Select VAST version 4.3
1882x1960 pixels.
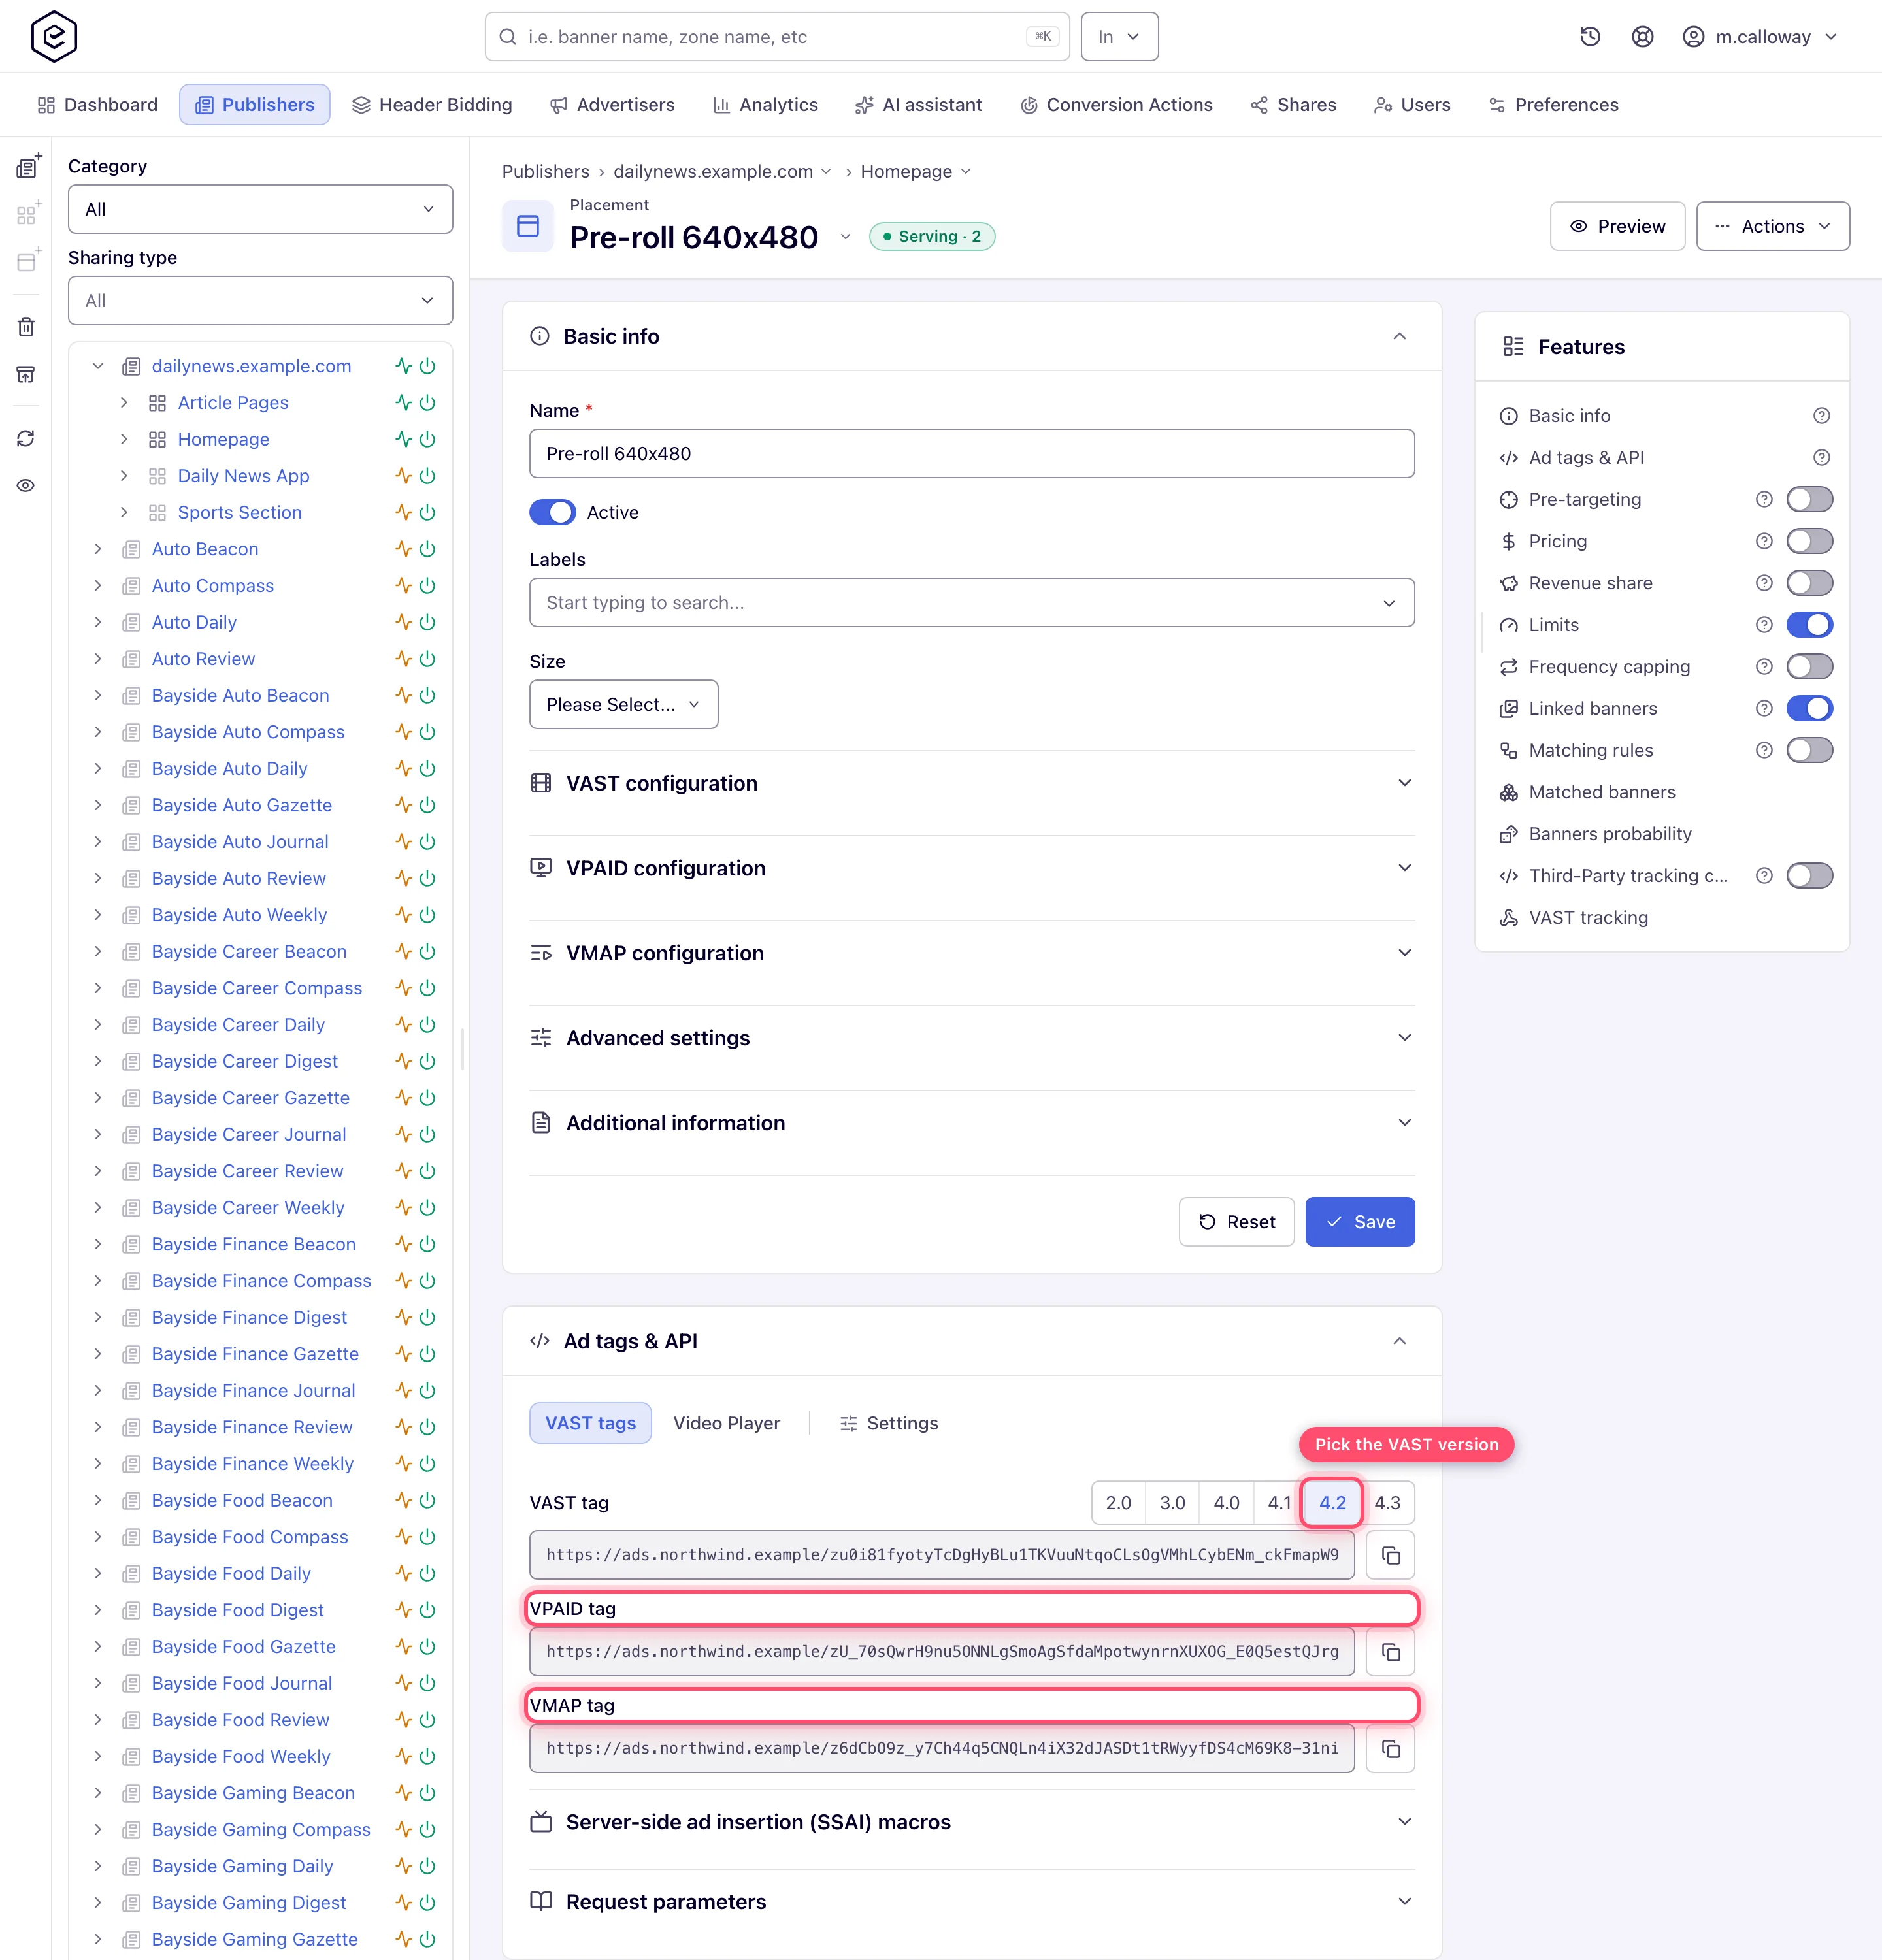pyautogui.click(x=1387, y=1503)
